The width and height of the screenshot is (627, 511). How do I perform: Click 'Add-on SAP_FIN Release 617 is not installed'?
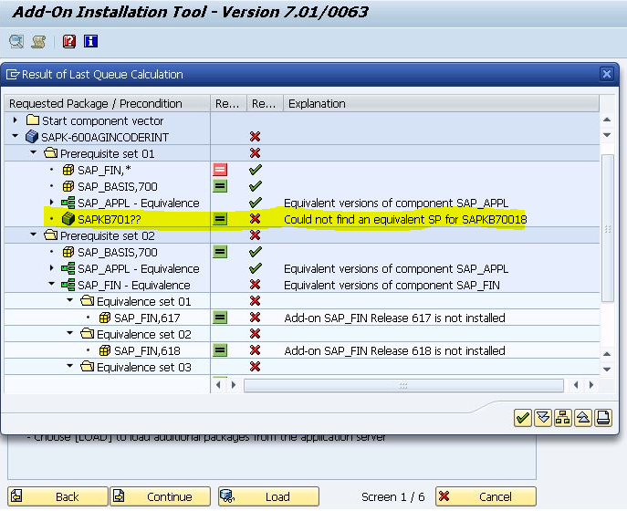pyautogui.click(x=394, y=318)
